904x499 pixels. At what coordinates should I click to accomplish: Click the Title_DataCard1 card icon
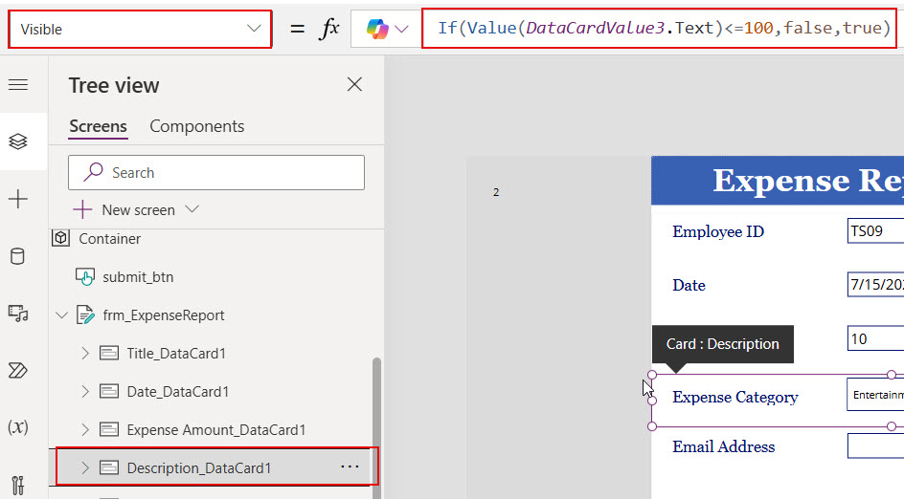pos(109,354)
